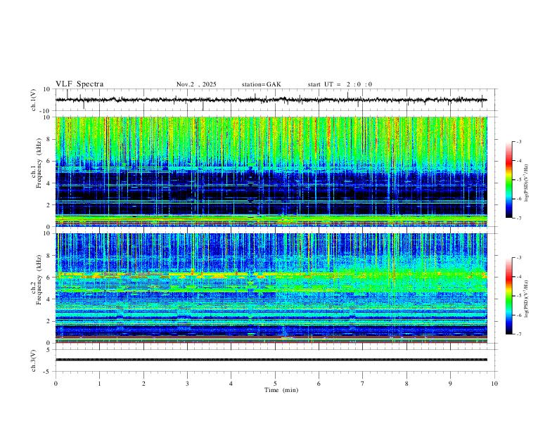The image size is (557, 430).
Task: Select the 'Time (min)' x-axis label
Action: pyautogui.click(x=281, y=390)
